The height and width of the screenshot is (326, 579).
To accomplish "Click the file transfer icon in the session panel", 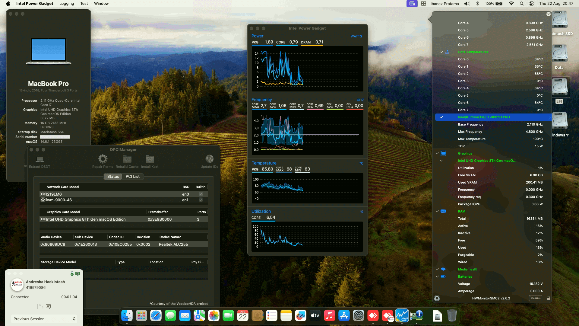I will point(40,306).
